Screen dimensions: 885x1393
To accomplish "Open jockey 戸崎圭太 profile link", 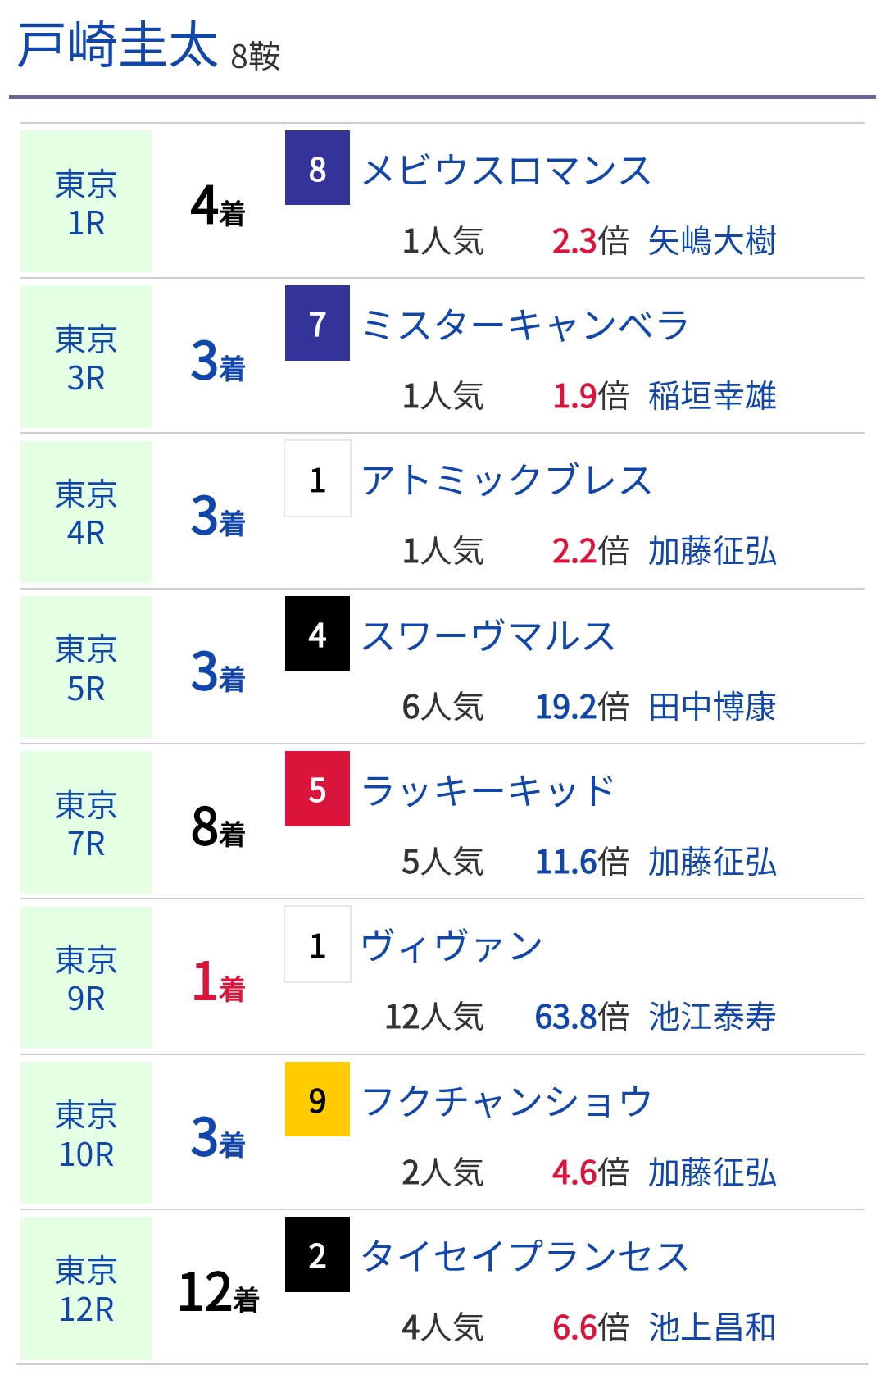I will (x=118, y=46).
